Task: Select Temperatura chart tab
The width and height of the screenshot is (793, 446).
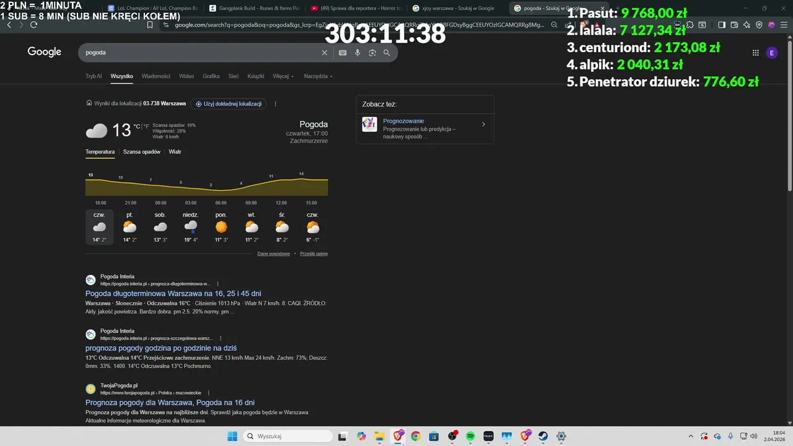Action: pyautogui.click(x=100, y=152)
